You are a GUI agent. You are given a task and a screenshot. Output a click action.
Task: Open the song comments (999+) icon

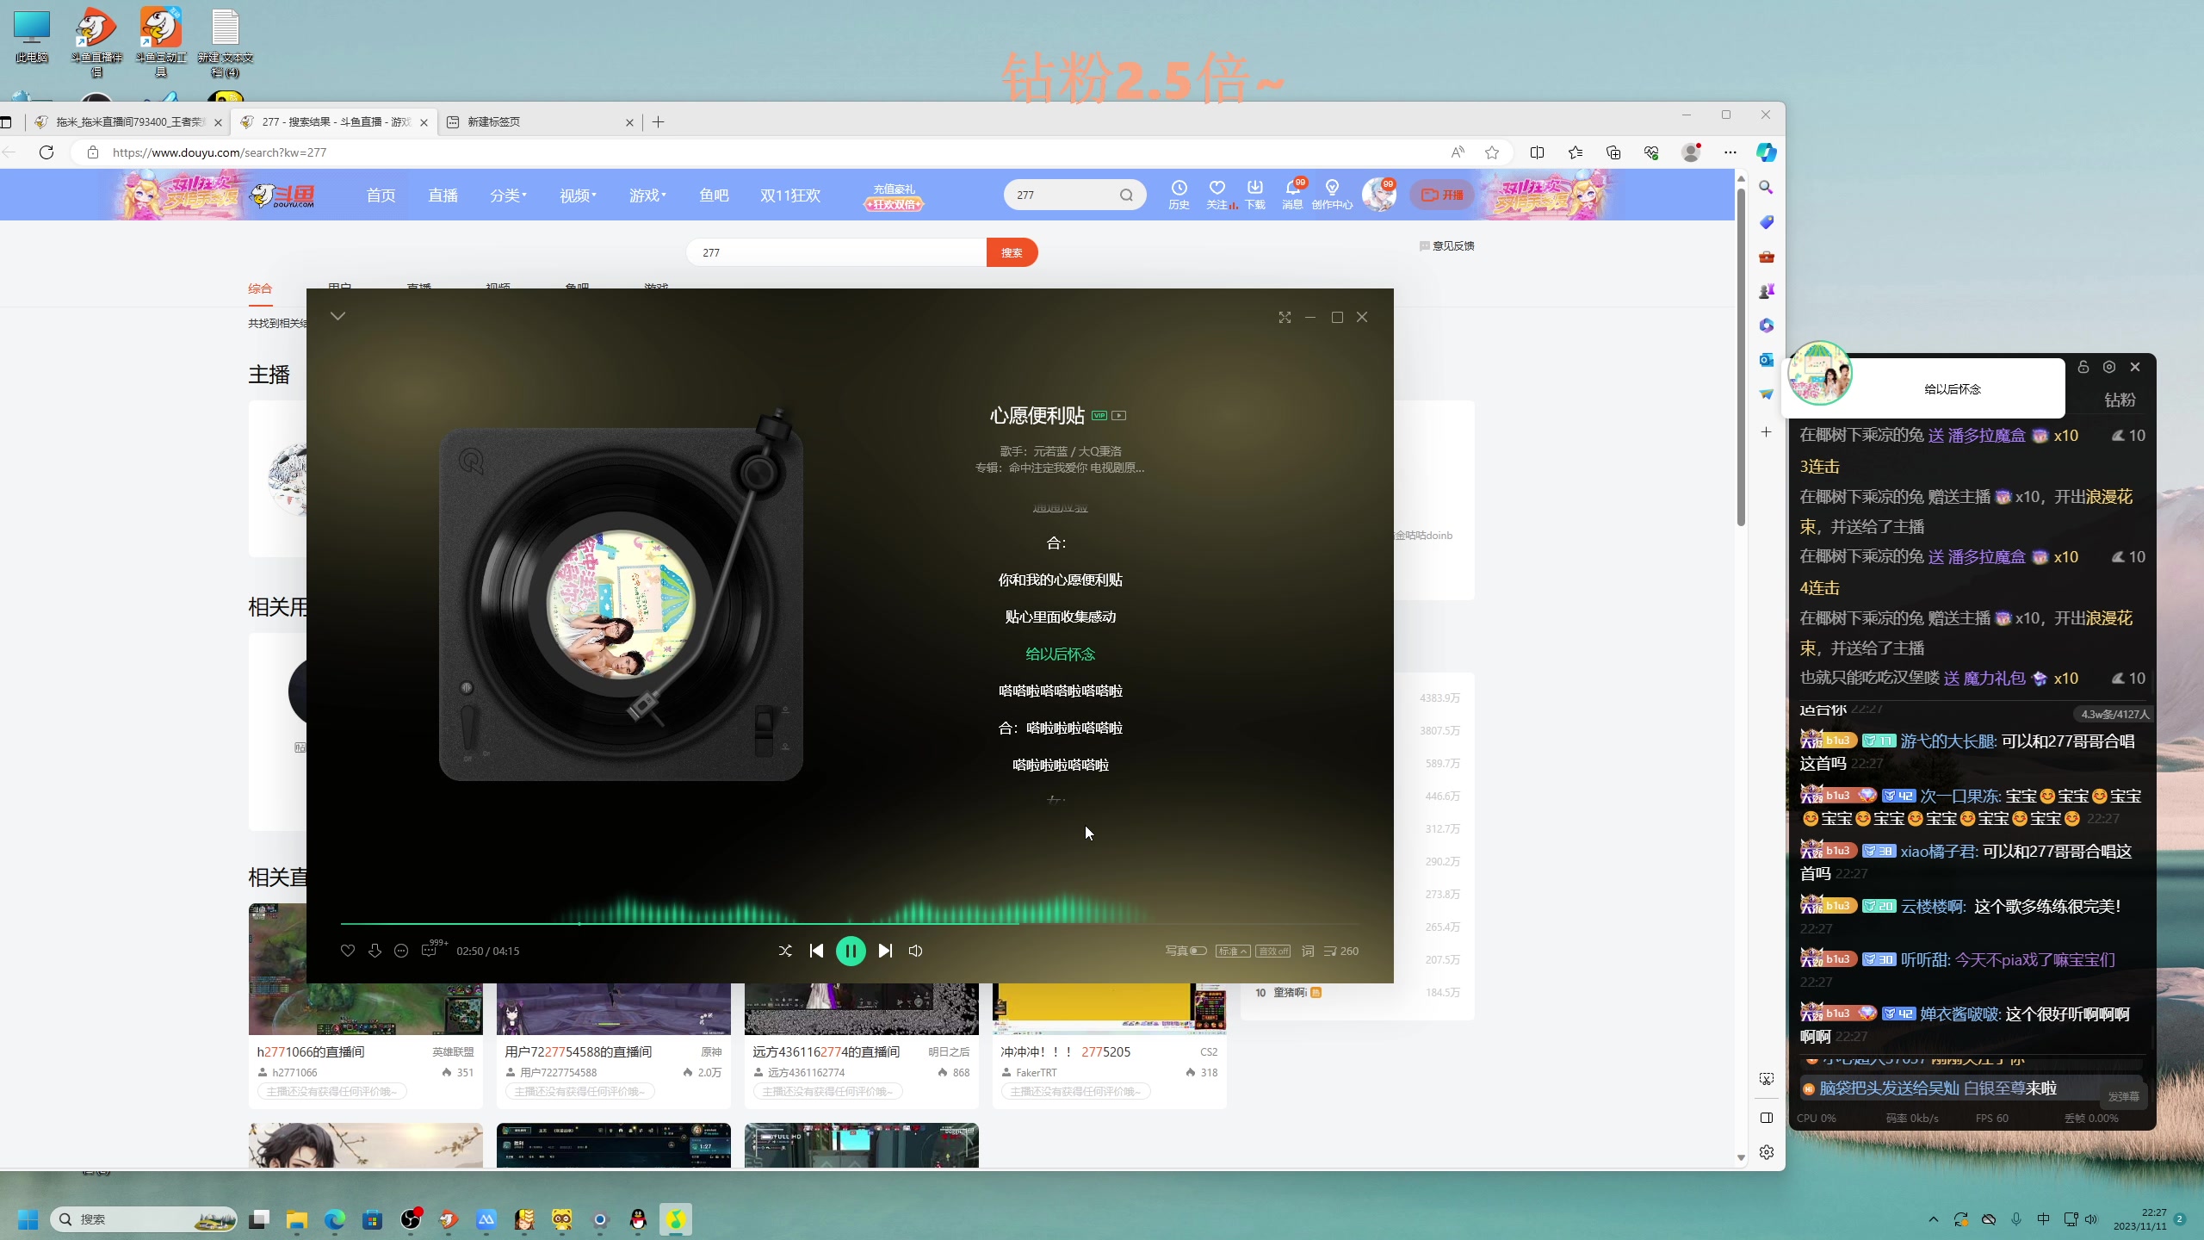click(430, 951)
